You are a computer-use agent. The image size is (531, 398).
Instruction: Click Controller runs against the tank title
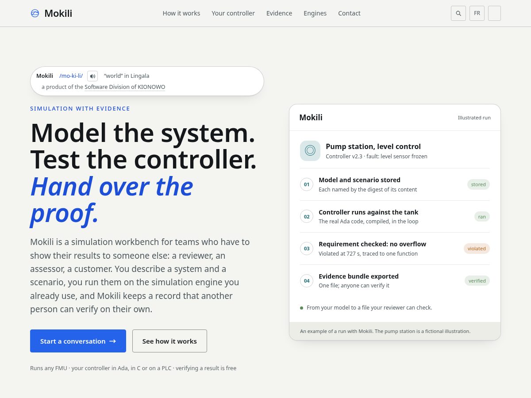tap(368, 212)
